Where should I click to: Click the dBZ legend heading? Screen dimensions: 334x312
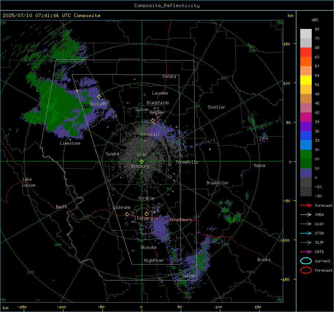315,20
